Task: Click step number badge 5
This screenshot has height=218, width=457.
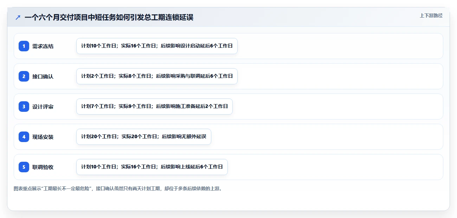Action: 24,167
